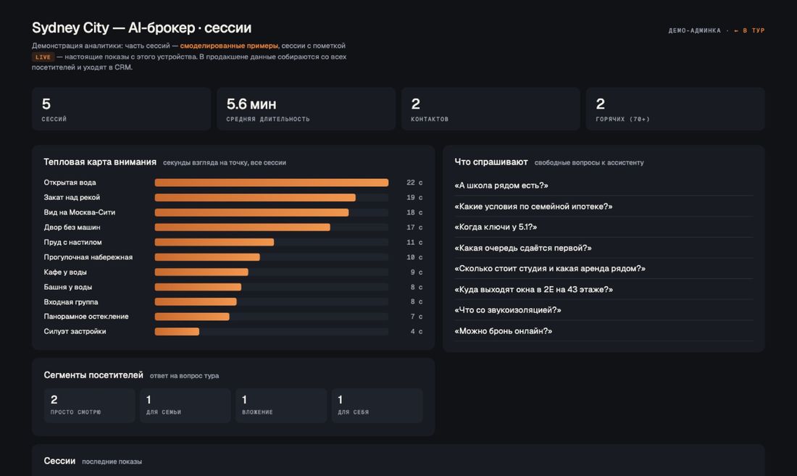Click the question «Куда выходят окна в 2Е на 43 этаже?»
The width and height of the screenshot is (797, 476).
click(534, 290)
